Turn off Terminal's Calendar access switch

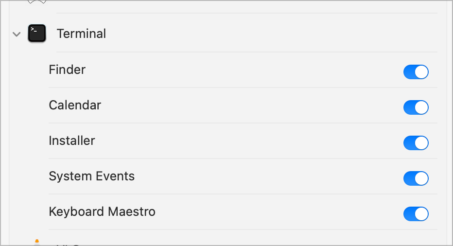[416, 107]
